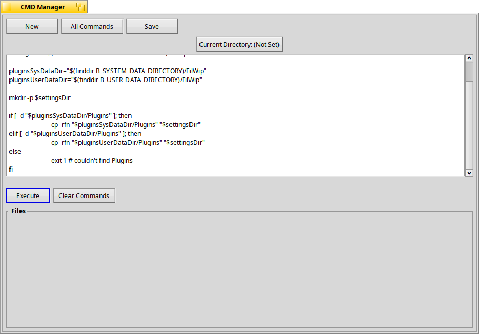This screenshot has height=334, width=479.
Task: Click the elif pluginsUserDataDir condition line
Action: pos(75,134)
